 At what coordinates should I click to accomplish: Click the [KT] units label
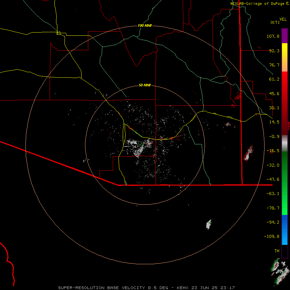pos(275,22)
